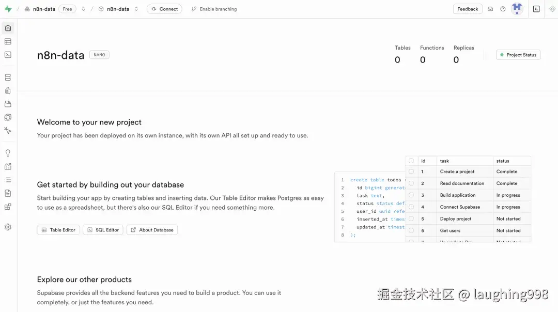Open the About Database page
Screen dimensions: 558x312
tap(151, 229)
